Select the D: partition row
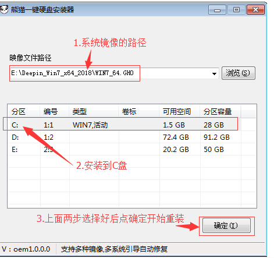This screenshot has width=274, height=258. 124,137
